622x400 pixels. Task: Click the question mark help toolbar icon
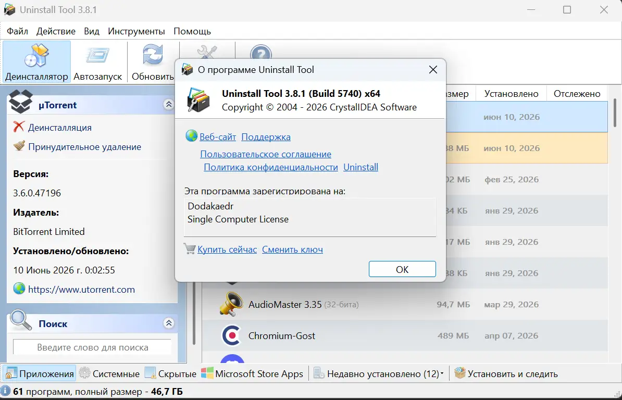[260, 52]
